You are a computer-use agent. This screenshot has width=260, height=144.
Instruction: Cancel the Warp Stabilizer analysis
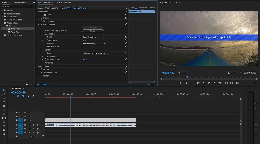coord(93,31)
